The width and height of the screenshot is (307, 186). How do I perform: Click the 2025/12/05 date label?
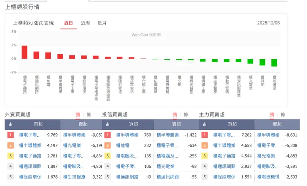268,23
